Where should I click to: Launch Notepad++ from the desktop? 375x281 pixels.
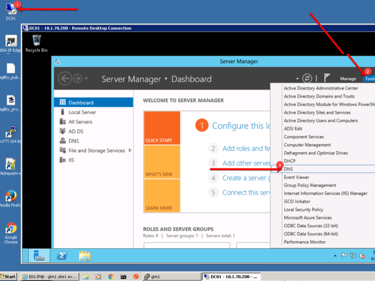click(x=11, y=167)
